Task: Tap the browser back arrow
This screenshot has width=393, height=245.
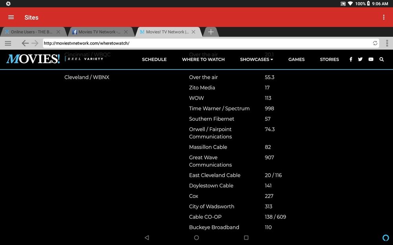Action: (25, 43)
